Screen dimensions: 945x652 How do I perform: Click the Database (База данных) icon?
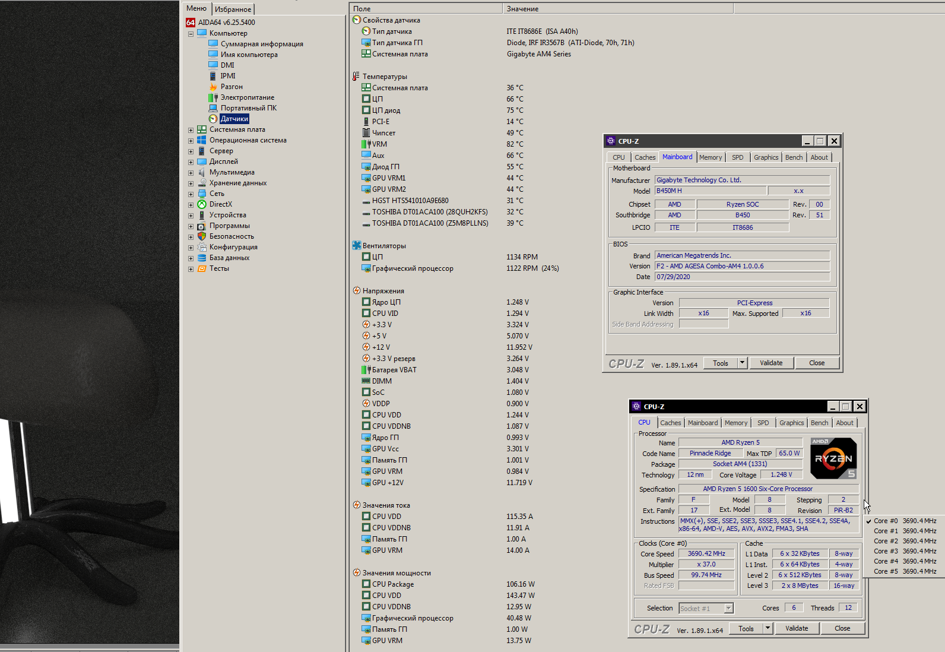click(202, 258)
